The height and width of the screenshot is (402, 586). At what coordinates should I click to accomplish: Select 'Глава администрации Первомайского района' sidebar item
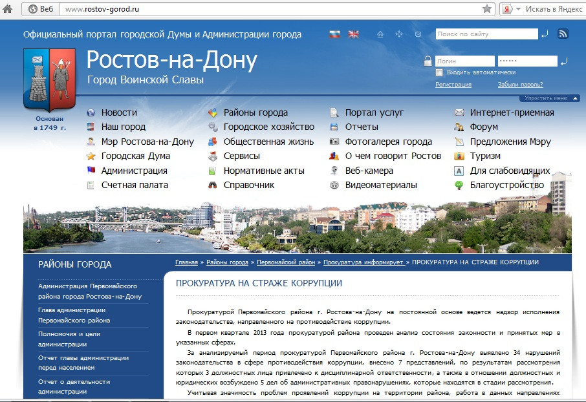[x=72, y=315]
